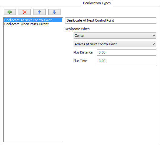Focus the Plus Time value field
Image resolution: width=160 pixels, height=145 pixels.
(127, 61)
